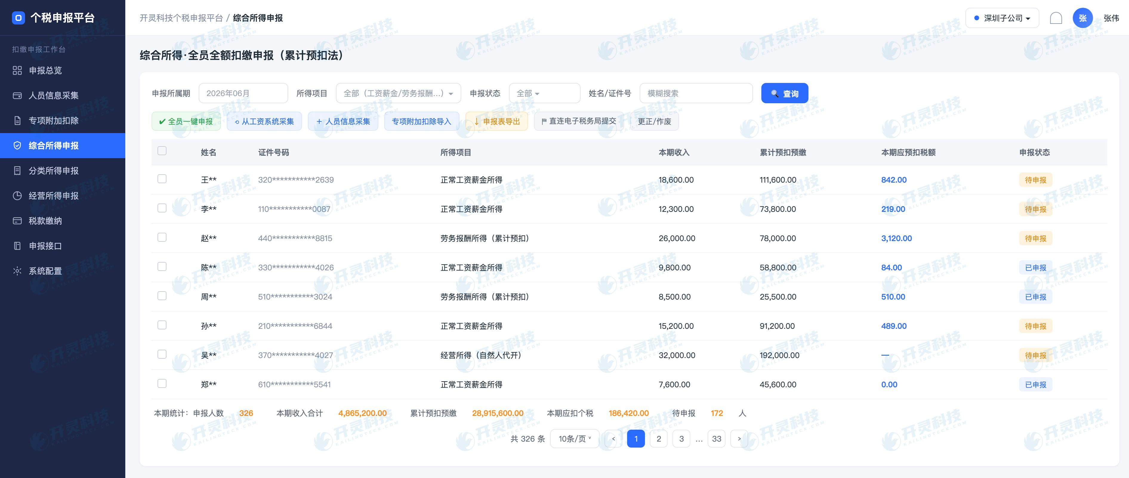This screenshot has width=1129, height=478.
Task: Click 已申报 status tag for 郑**
Action: click(1035, 385)
